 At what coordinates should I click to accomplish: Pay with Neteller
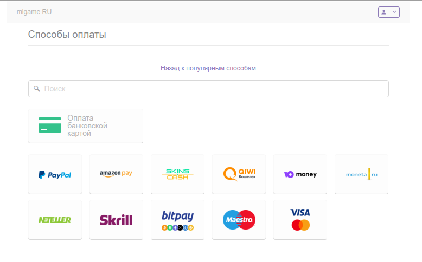pyautogui.click(x=55, y=220)
